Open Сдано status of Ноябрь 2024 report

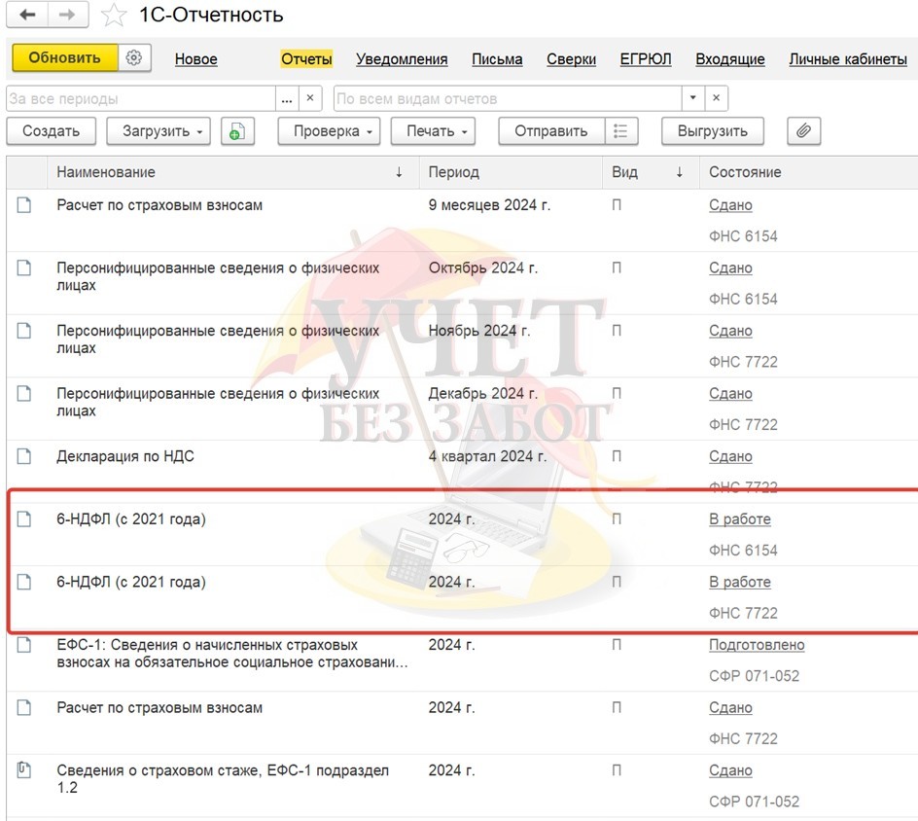click(x=730, y=331)
